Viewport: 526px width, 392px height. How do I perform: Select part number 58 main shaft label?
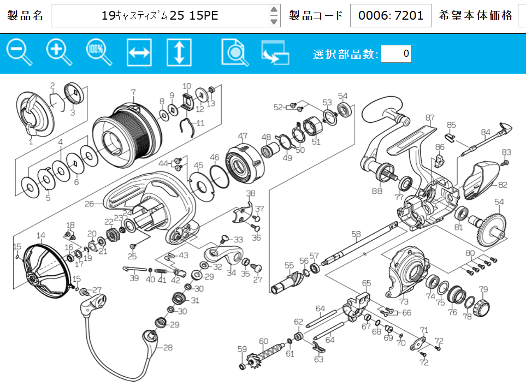coord(356,234)
